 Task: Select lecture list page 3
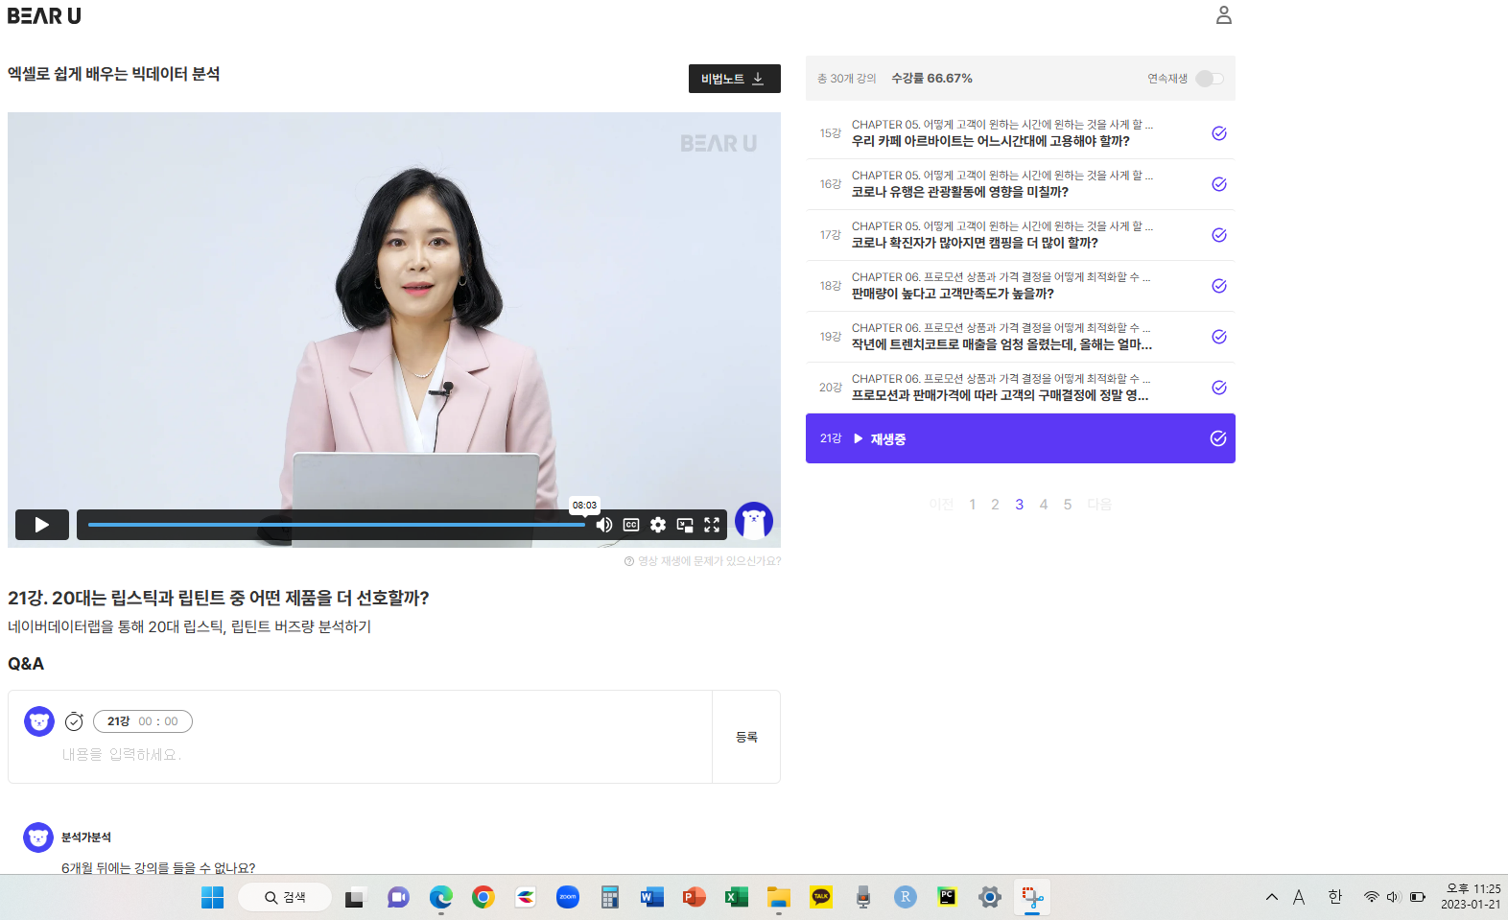click(1019, 505)
